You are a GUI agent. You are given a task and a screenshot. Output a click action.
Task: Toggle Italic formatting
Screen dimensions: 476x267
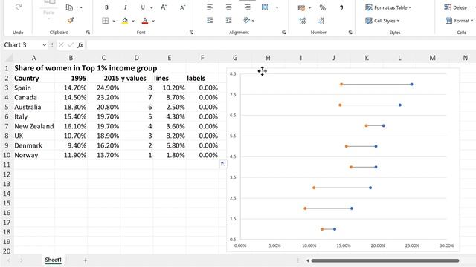pos(125,7)
